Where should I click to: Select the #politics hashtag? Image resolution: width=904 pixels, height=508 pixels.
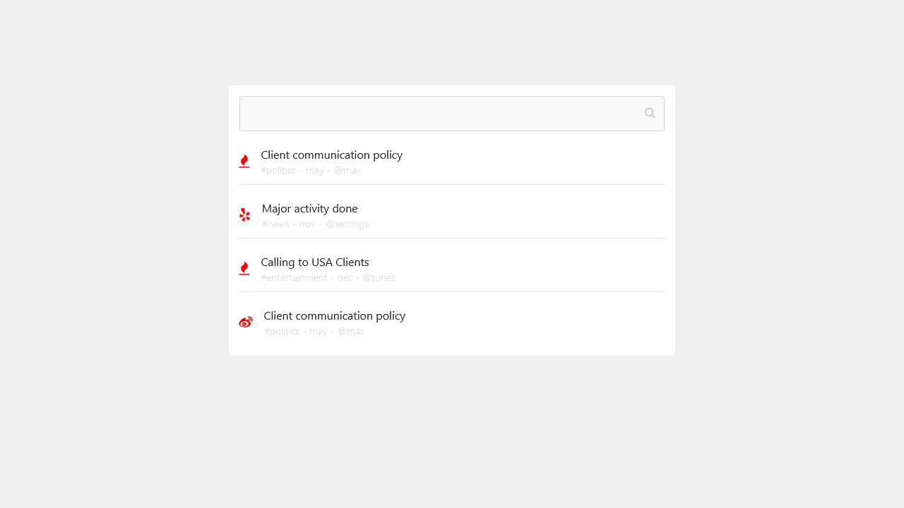pyautogui.click(x=278, y=170)
